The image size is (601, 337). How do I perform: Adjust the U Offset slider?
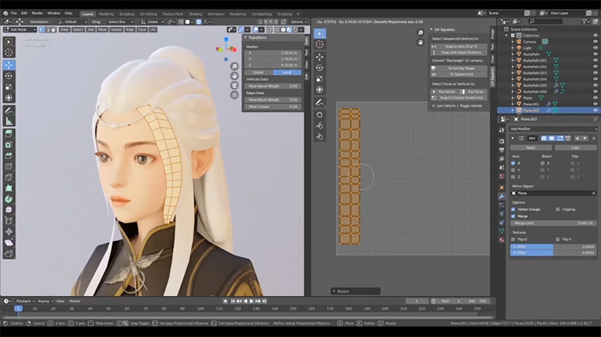(553, 246)
